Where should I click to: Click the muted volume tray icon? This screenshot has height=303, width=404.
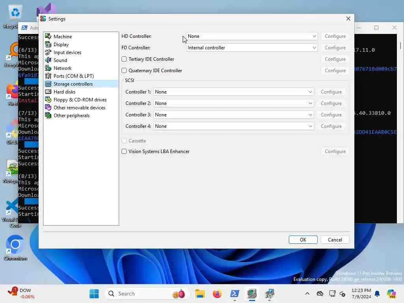(342, 294)
